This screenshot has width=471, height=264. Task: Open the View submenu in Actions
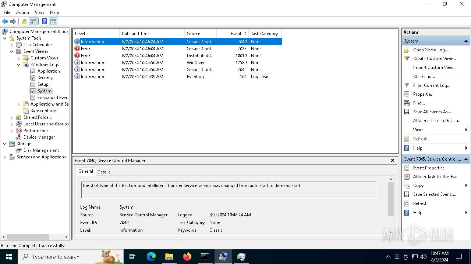click(x=436, y=130)
